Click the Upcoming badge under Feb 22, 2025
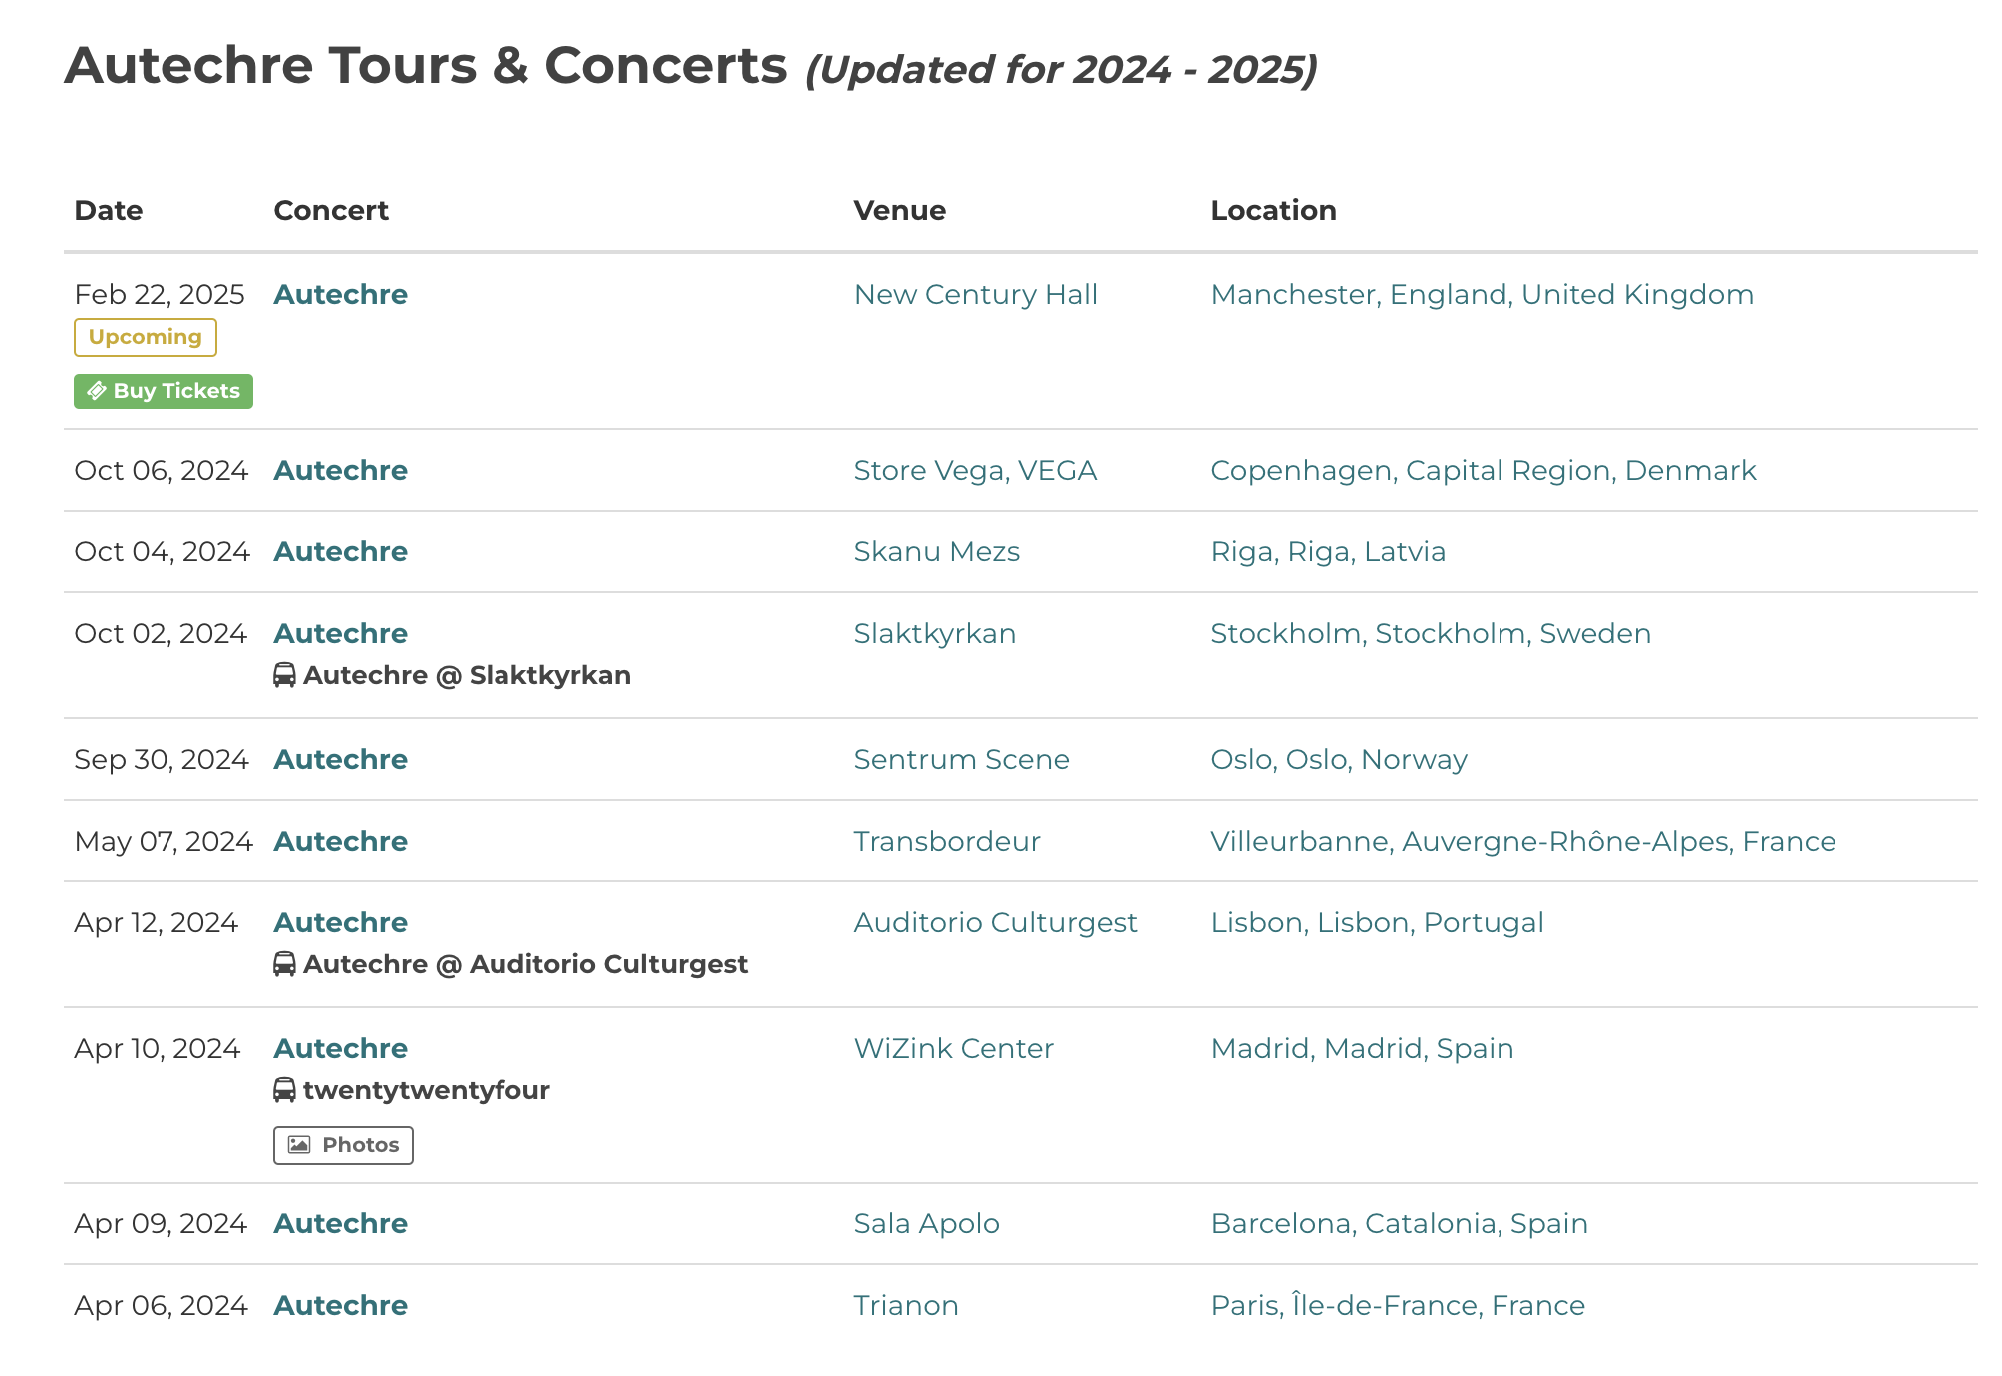The width and height of the screenshot is (2002, 1376). coord(146,337)
